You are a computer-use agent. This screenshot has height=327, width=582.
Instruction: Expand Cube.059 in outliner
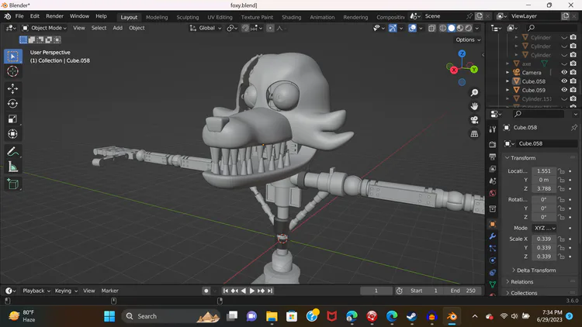point(508,90)
